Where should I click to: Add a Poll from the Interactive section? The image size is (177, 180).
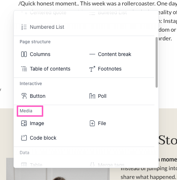point(102,96)
